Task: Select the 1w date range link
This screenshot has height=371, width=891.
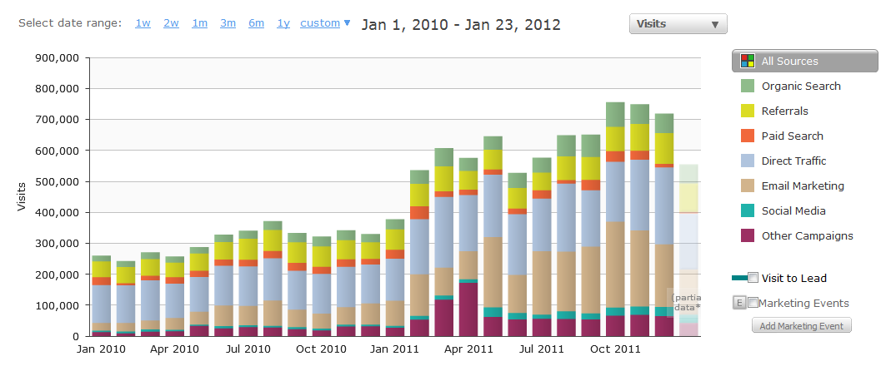Action: 143,23
